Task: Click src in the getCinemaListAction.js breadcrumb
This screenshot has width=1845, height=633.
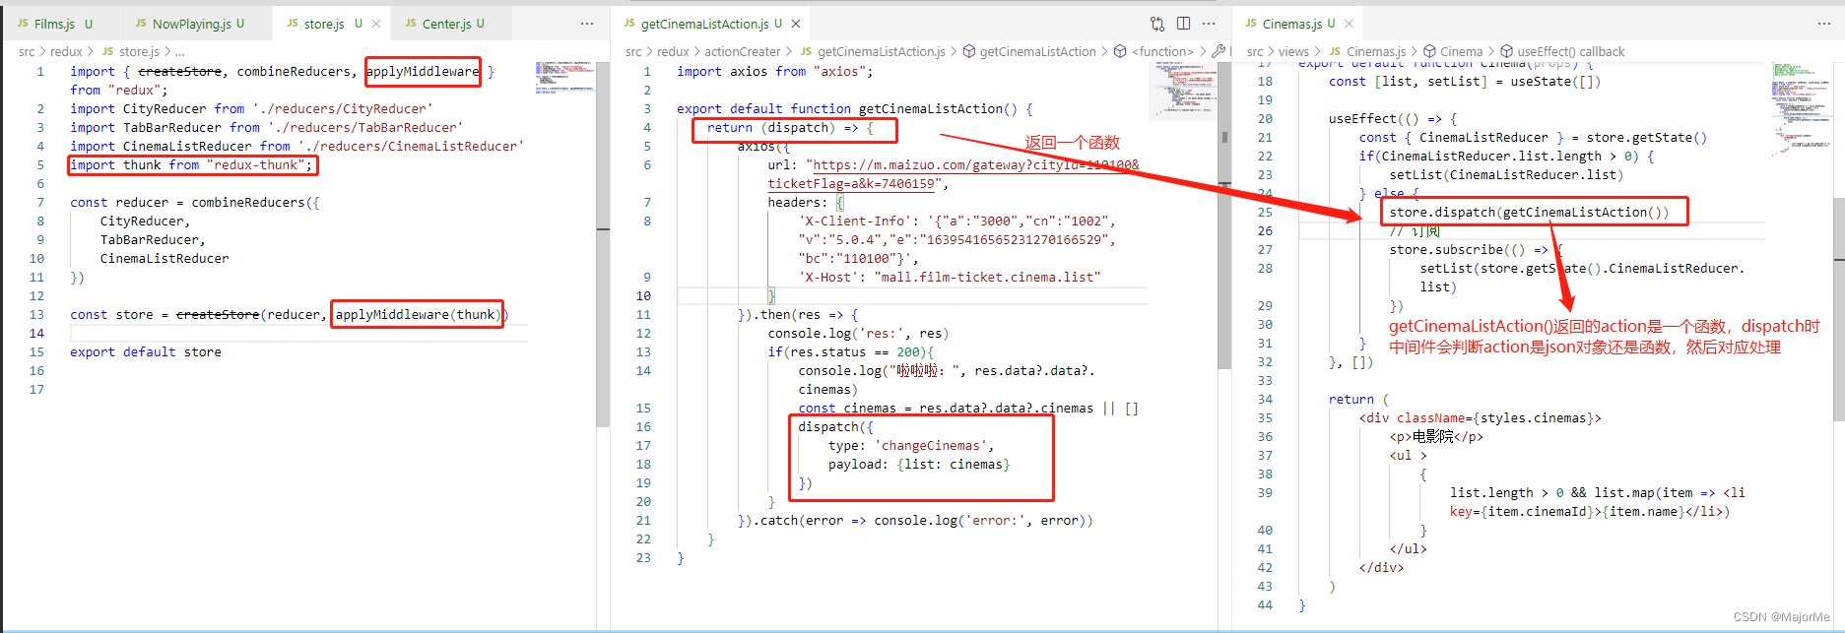Action: click(x=633, y=52)
